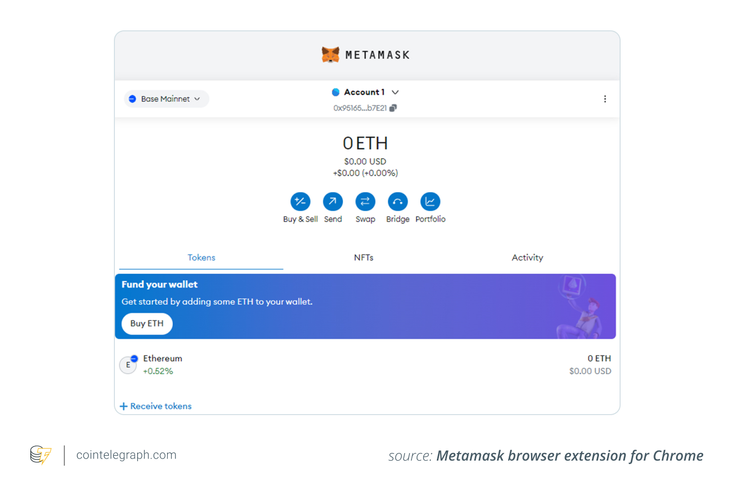The height and width of the screenshot is (496, 734).
Task: Open the Portfolio chart icon
Action: [x=430, y=202]
